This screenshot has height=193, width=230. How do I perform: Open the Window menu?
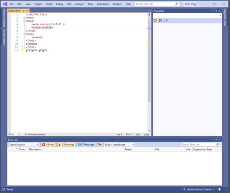coord(117,4)
